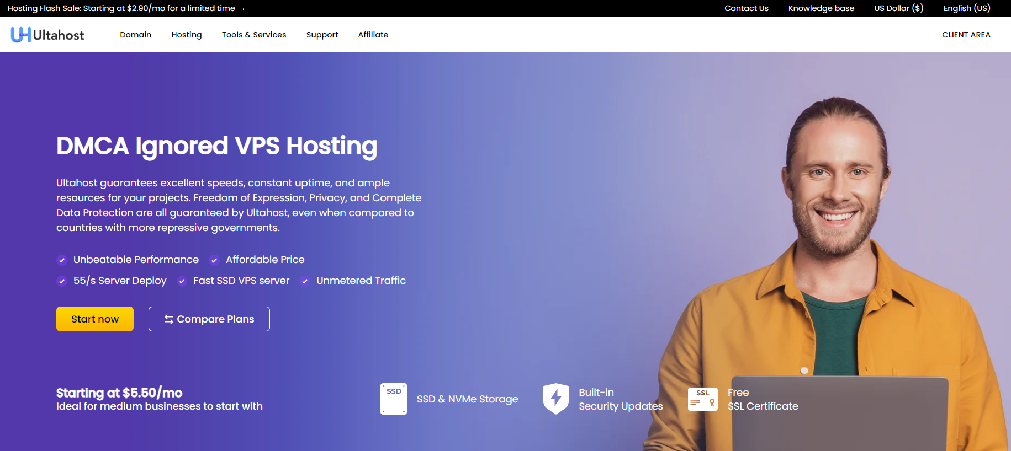1011x451 pixels.
Task: Click the '55/s Server Deploy' text
Action: (120, 281)
